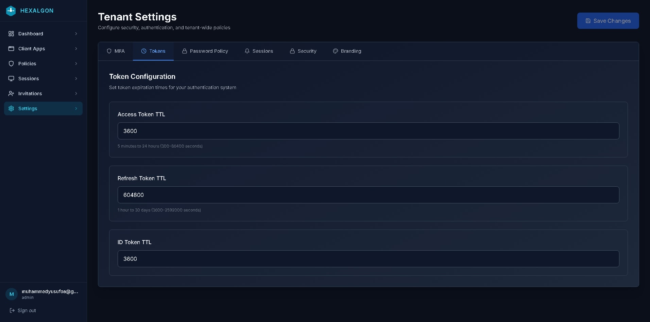This screenshot has width=650, height=322.
Task: Switch to the Security tab
Action: [303, 51]
